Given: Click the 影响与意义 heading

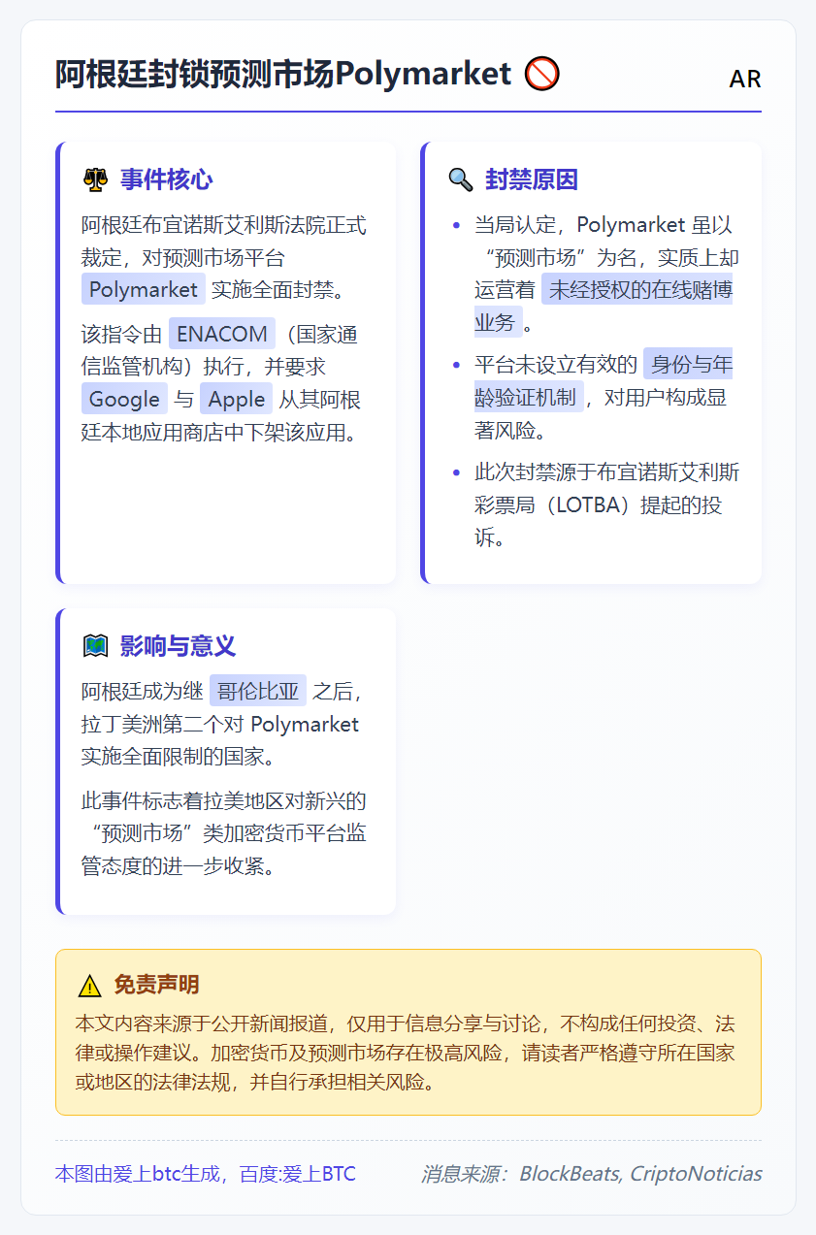Looking at the screenshot, I should (x=178, y=646).
